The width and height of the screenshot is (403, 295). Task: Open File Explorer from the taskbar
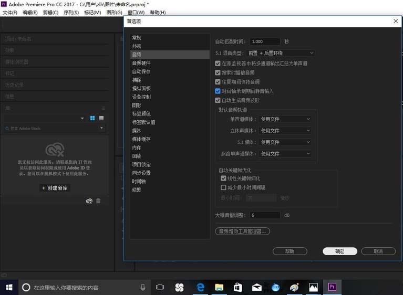(x=219, y=287)
